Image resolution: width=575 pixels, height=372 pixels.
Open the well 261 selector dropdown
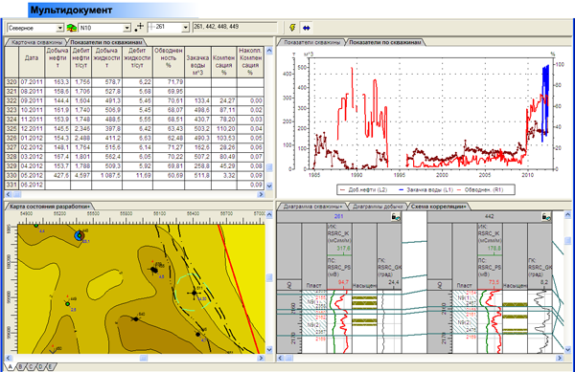185,28
